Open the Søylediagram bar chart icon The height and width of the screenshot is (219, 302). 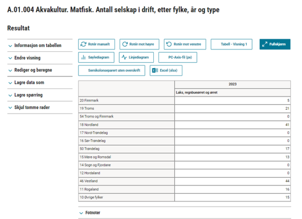[83, 57]
